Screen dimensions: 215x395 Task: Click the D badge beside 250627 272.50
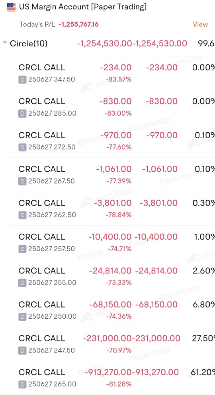coord(22,147)
